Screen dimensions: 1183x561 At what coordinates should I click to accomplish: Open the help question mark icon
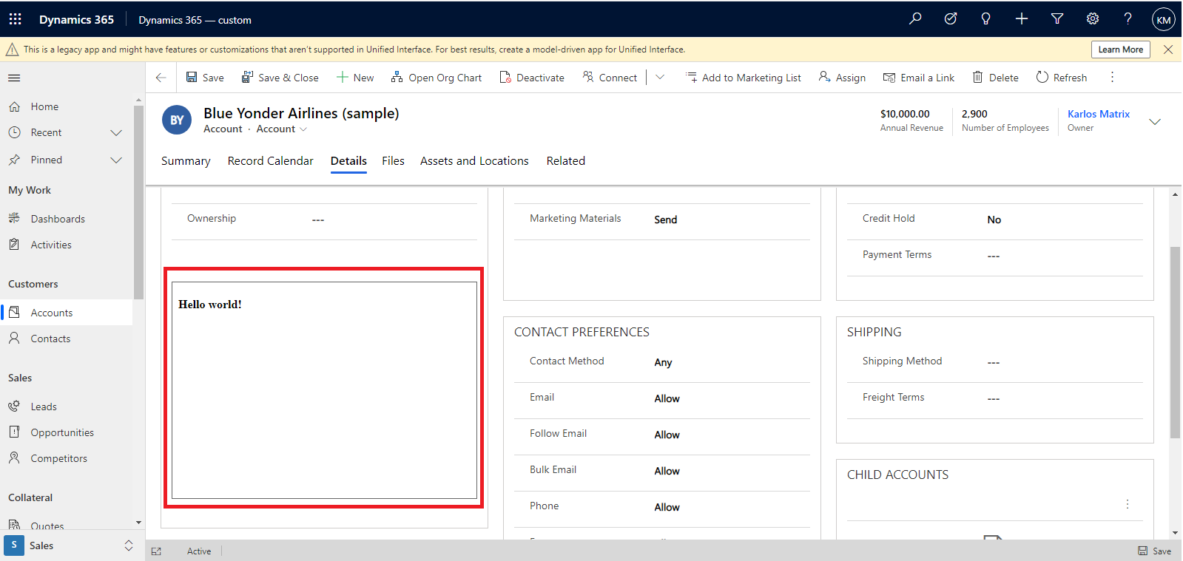pyautogui.click(x=1128, y=19)
